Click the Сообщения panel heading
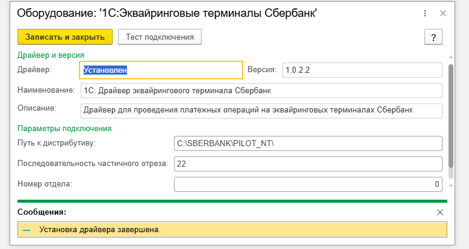 coord(42,212)
